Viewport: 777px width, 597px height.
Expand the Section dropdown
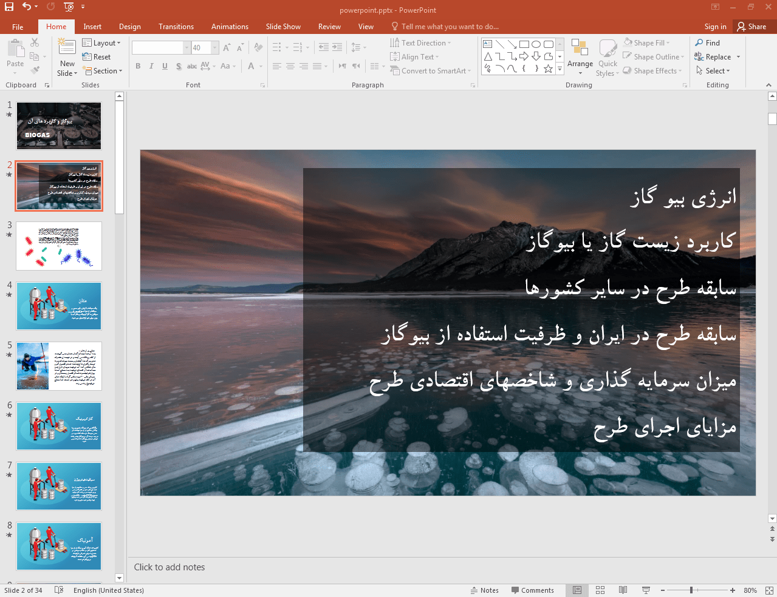pyautogui.click(x=103, y=71)
